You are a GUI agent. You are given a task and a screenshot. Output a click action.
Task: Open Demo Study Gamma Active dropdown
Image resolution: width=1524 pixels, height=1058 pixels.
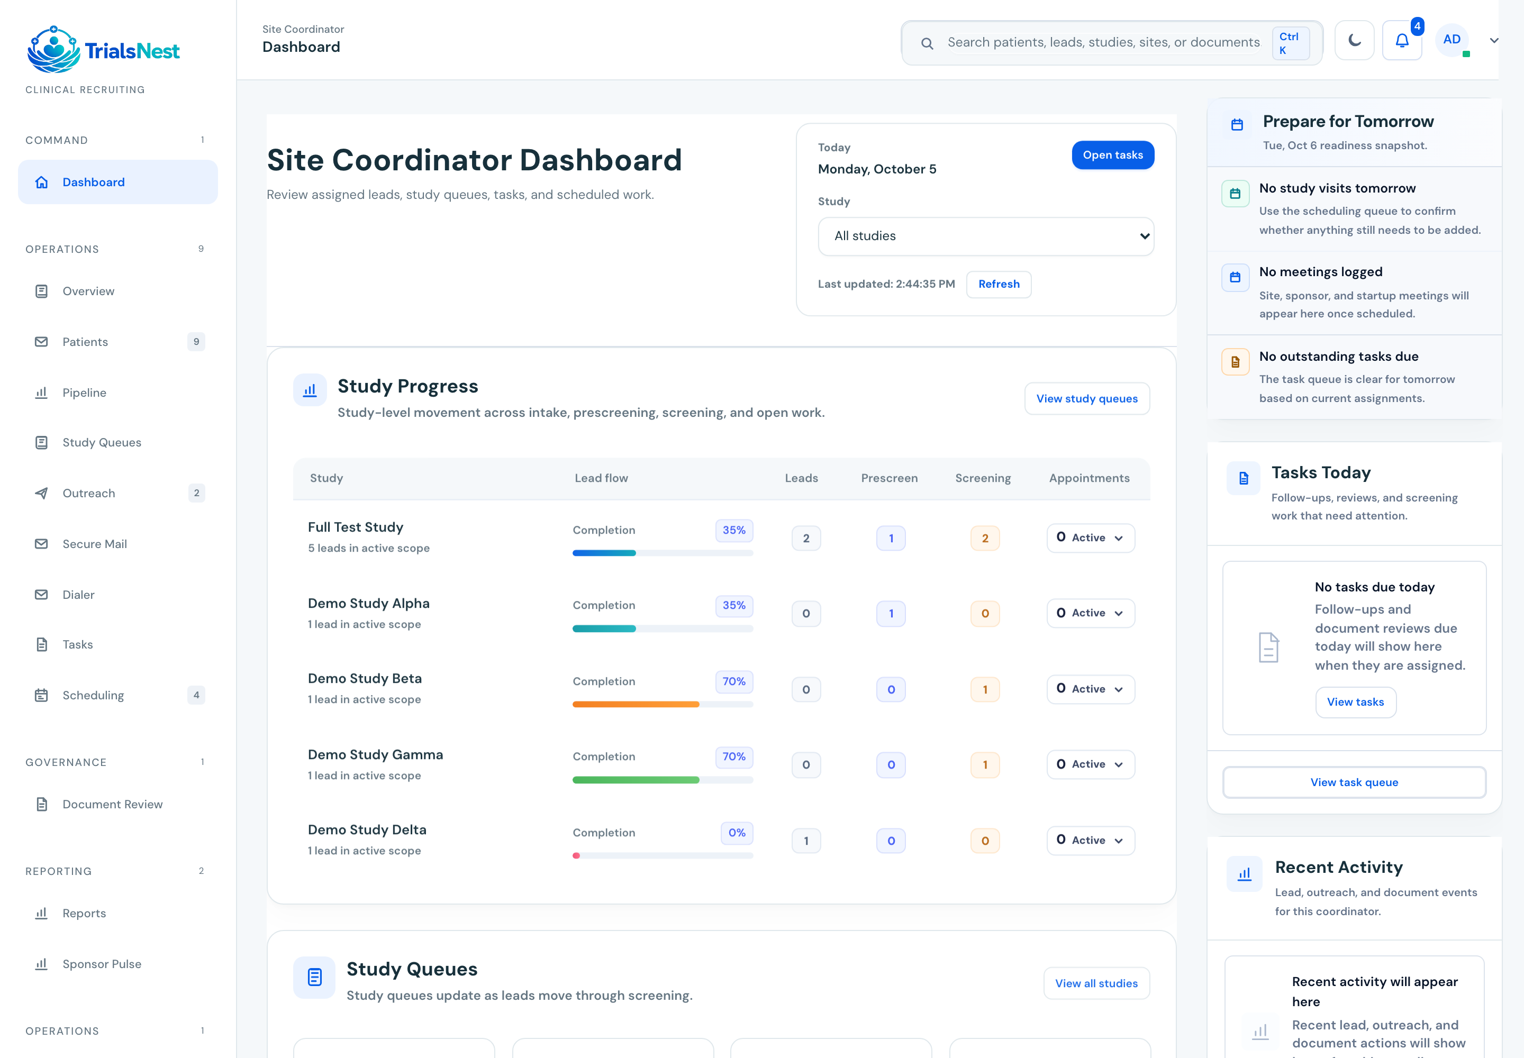1090,764
